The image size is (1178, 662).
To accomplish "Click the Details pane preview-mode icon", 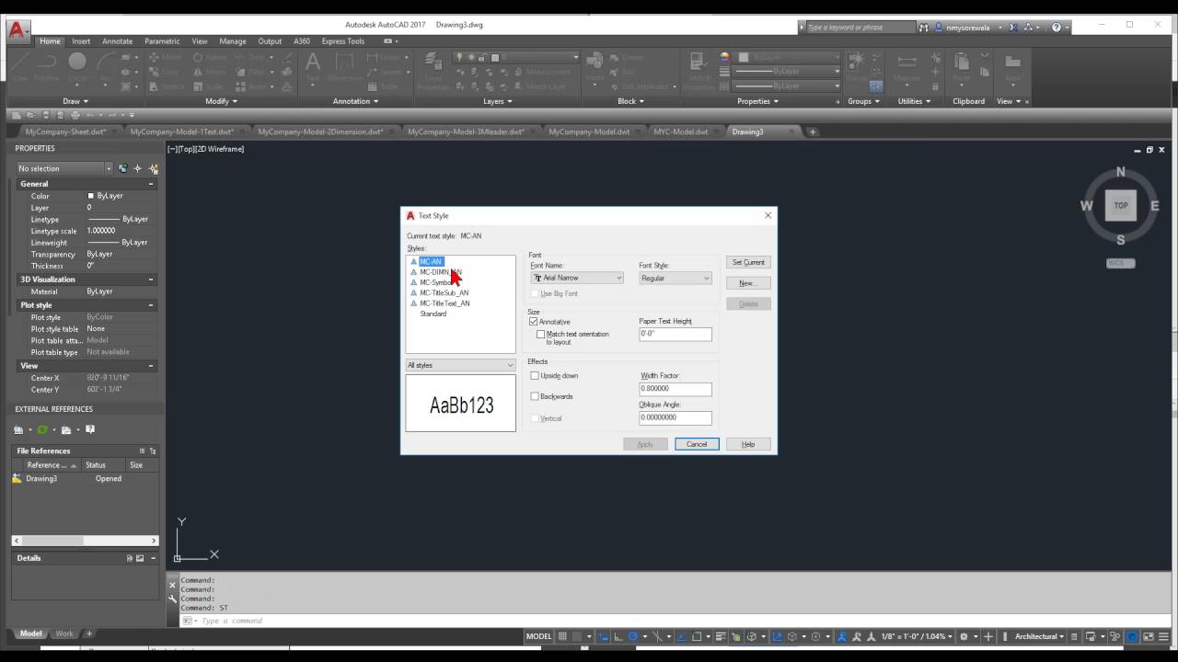I will [141, 558].
